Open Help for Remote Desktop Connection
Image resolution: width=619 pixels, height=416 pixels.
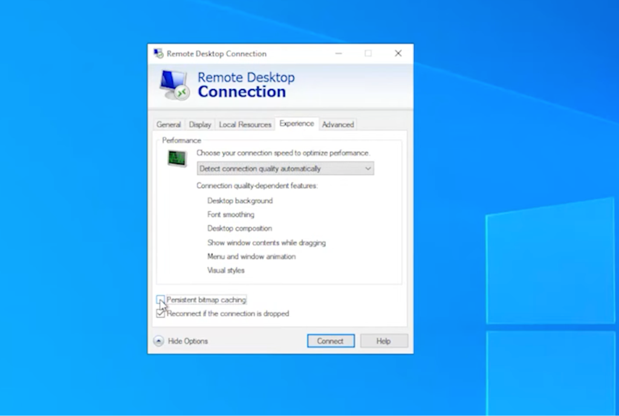pos(383,340)
